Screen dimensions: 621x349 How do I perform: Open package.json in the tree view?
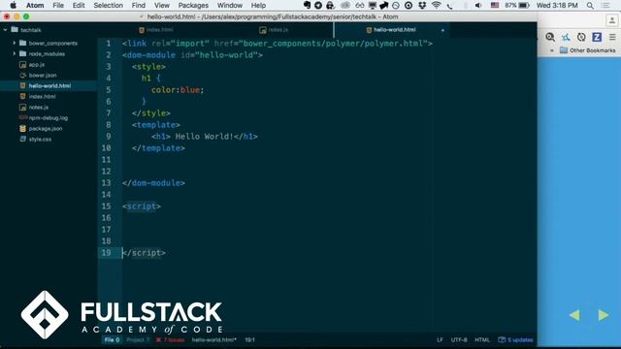[46, 129]
